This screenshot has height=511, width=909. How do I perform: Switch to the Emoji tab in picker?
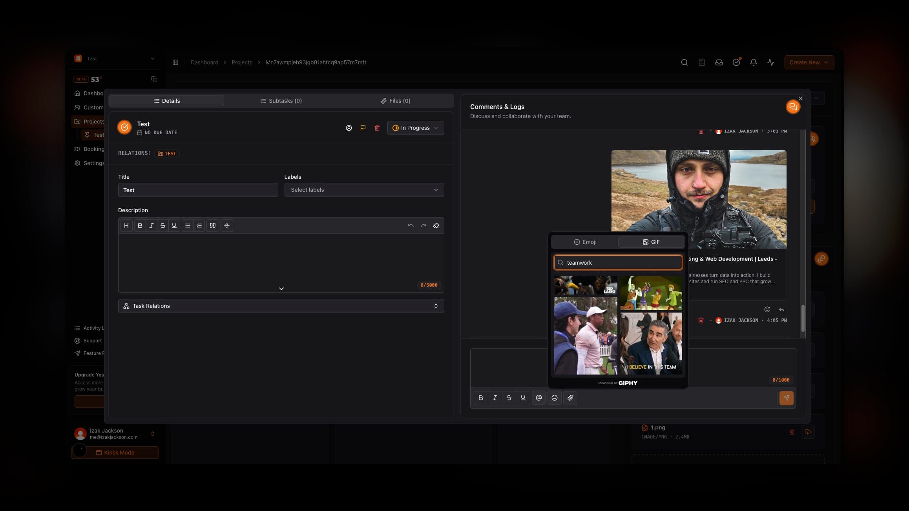(585, 242)
